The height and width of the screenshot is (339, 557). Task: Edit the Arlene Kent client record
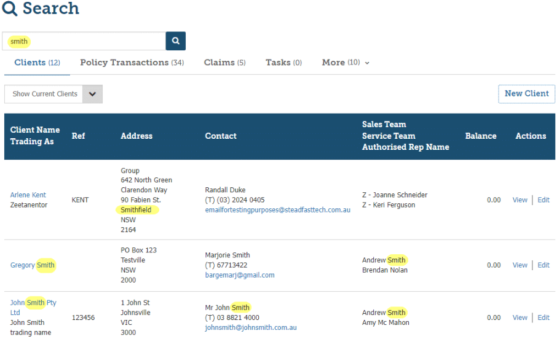[543, 200]
